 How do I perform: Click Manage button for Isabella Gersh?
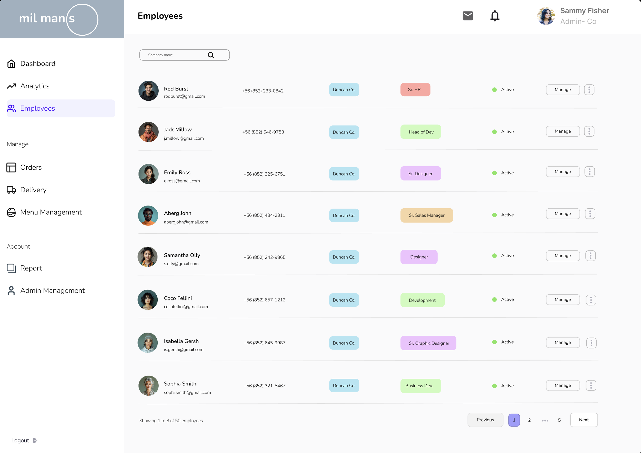pyautogui.click(x=563, y=343)
